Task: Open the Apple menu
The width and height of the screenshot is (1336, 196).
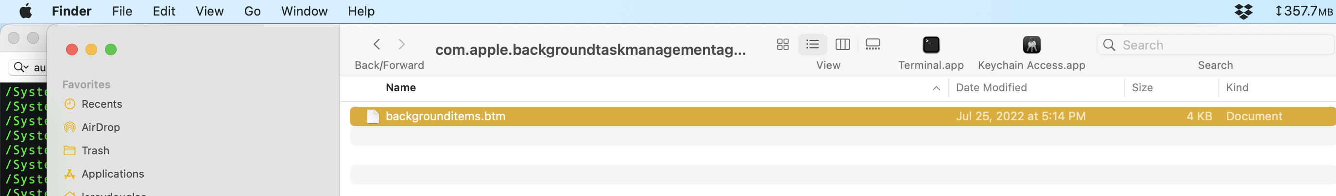Action: [x=25, y=11]
